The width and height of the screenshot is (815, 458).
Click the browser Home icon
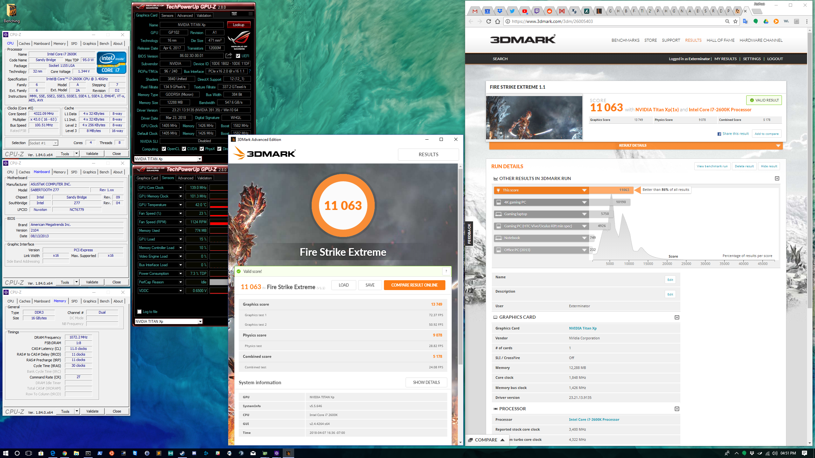[498, 21]
